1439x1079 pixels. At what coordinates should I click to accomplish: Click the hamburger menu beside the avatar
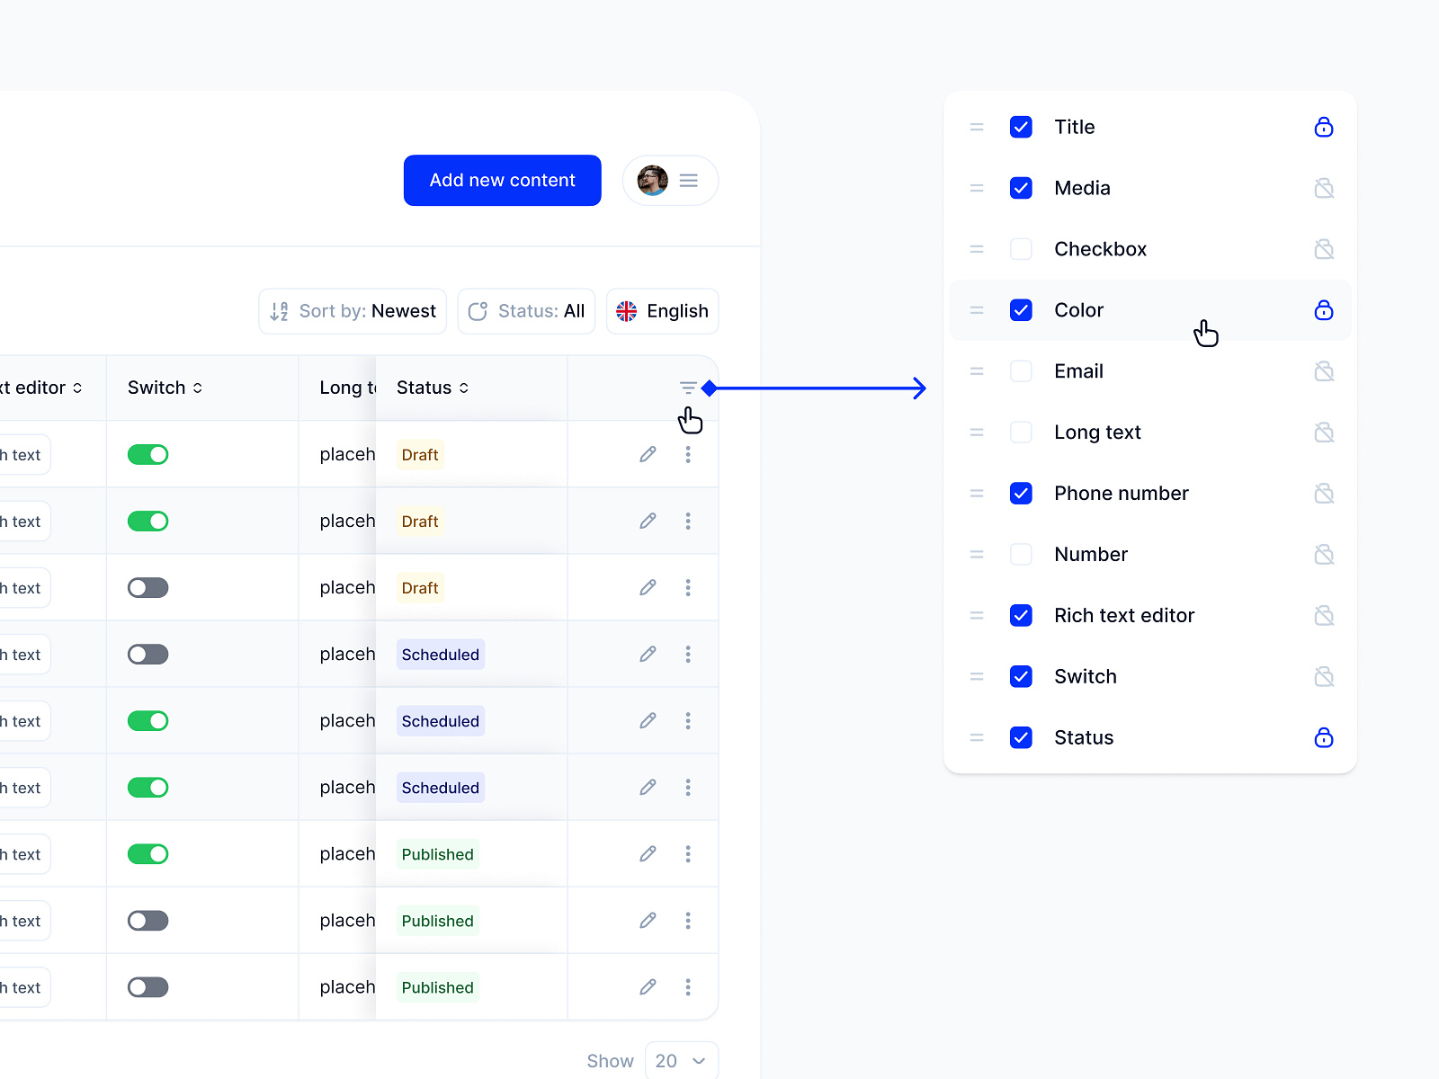click(x=688, y=180)
